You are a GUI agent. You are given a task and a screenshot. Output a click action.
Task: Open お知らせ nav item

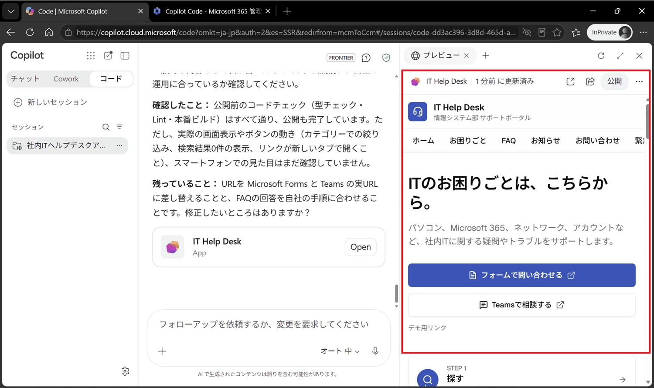545,141
